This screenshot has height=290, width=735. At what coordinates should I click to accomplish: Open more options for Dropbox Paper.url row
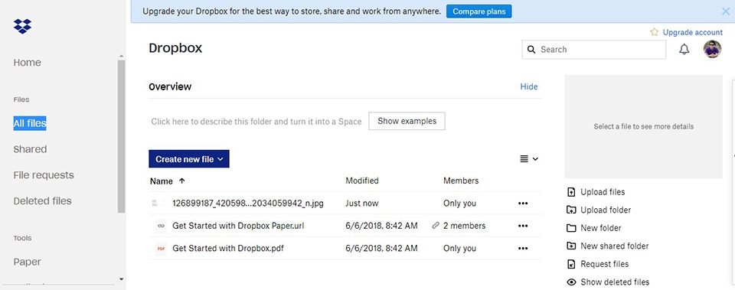pos(523,226)
